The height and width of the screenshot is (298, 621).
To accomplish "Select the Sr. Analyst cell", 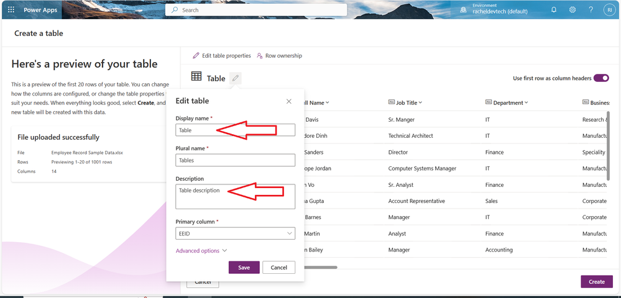I will pos(401,185).
